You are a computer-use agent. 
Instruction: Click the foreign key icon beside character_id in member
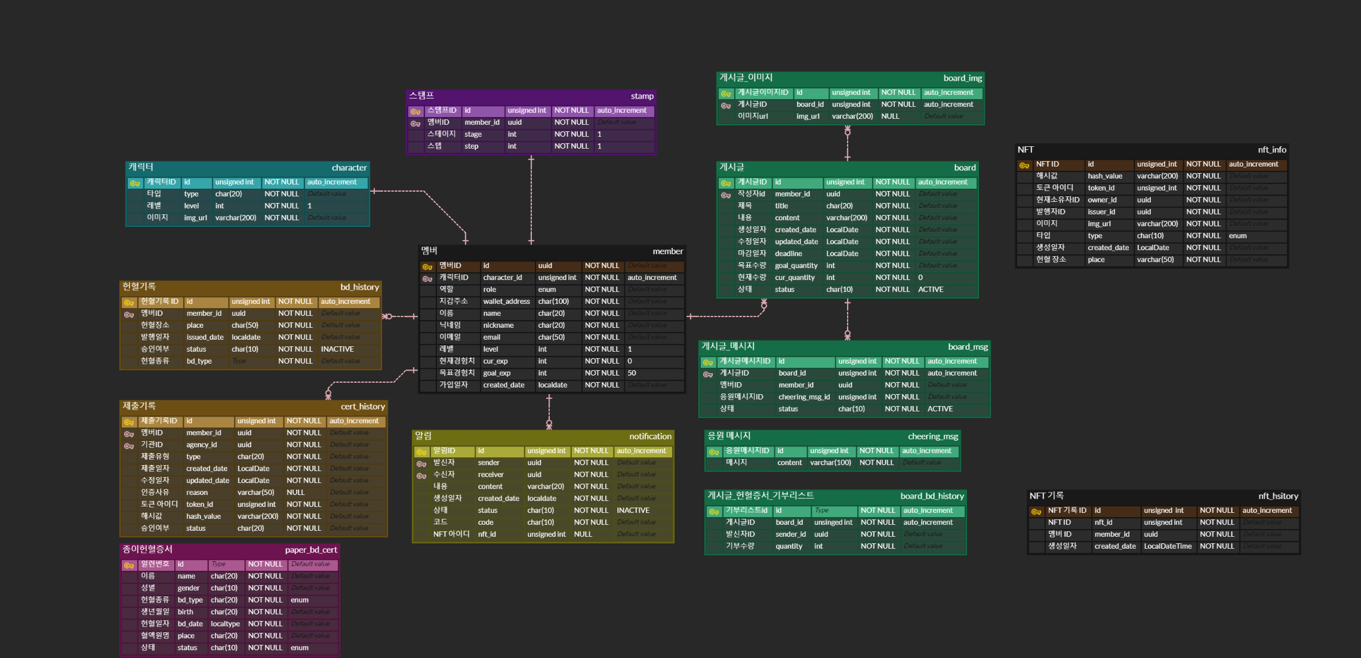click(427, 279)
